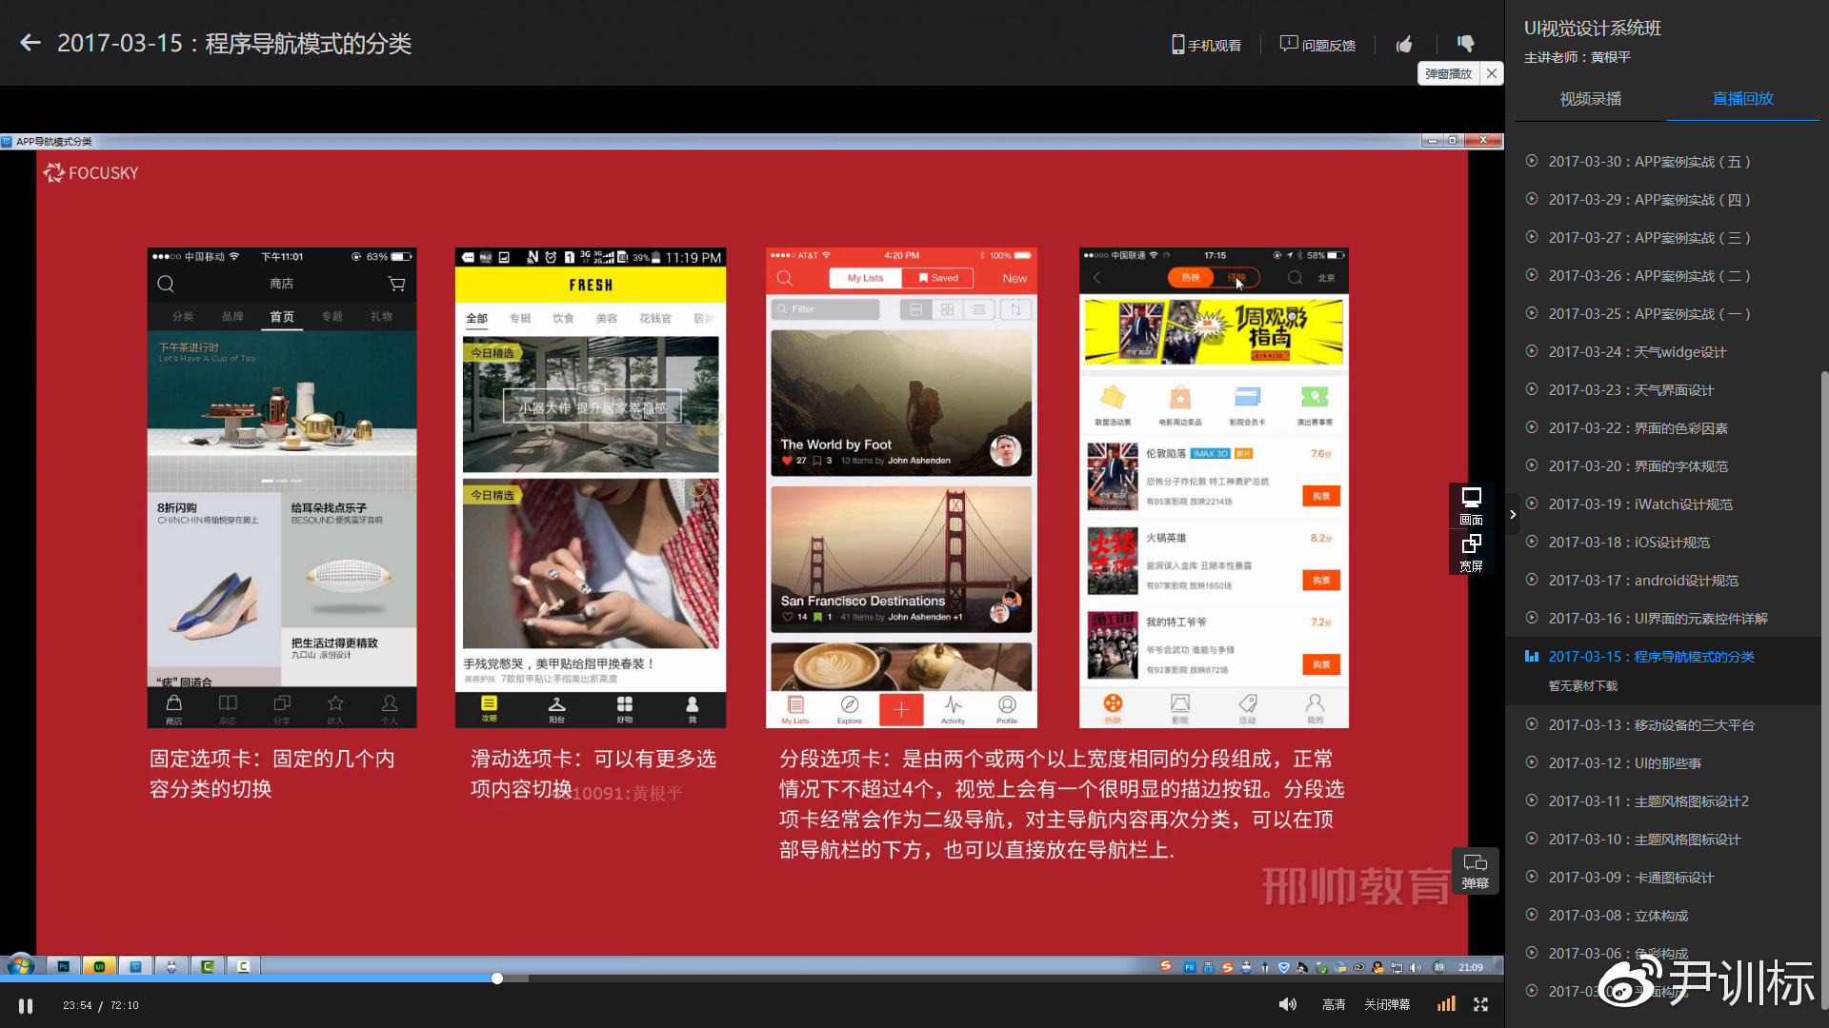
Task: Open lesson 2017-03-12：UI的那些事
Action: (x=1624, y=763)
